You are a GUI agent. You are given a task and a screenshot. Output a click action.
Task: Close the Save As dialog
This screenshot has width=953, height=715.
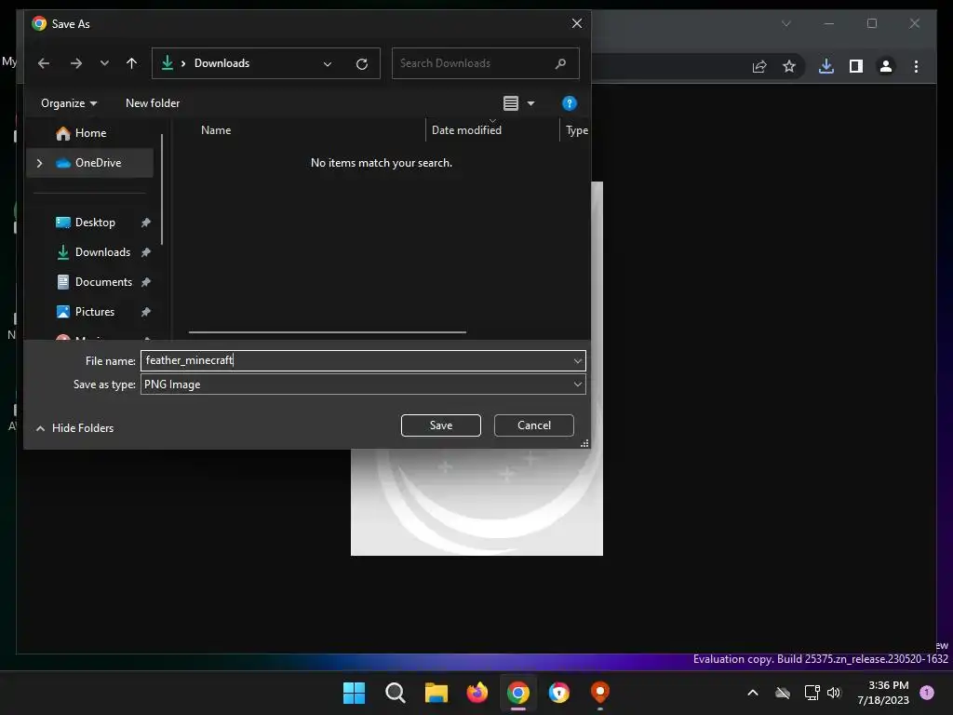tap(577, 23)
